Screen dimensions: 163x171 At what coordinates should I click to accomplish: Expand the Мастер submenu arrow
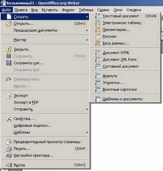point(87,40)
